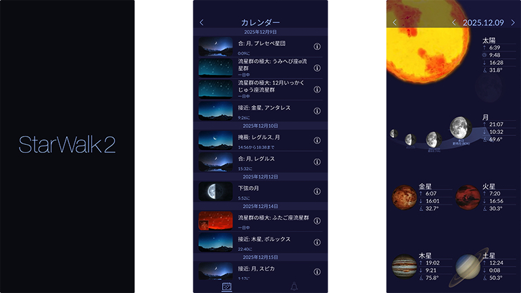This screenshot has width=521, height=293.
Task: Tap the 2025.12.09 date label
Action: [x=483, y=22]
